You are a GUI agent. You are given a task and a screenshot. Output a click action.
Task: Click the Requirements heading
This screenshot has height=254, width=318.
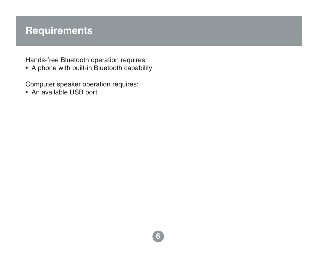point(59,31)
